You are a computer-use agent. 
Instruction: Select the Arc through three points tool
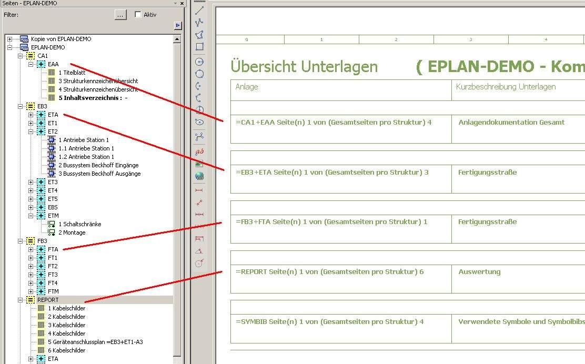(199, 98)
